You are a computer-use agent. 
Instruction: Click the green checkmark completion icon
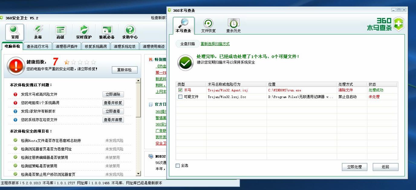(185, 63)
